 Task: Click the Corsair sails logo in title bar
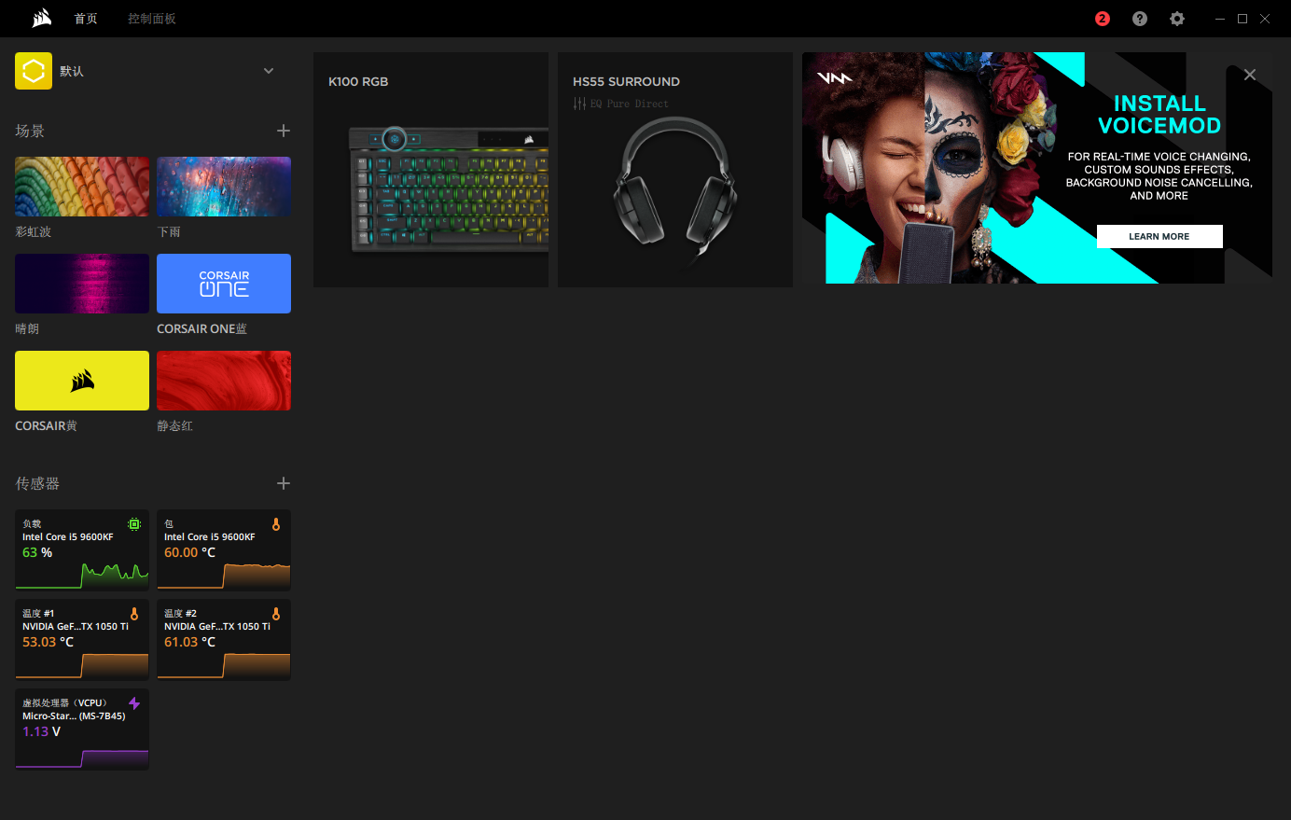pos(42,19)
